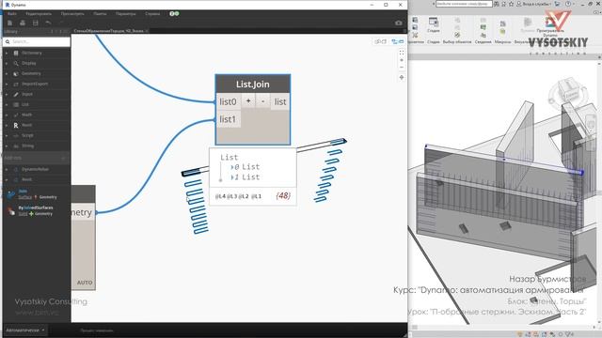Image resolution: width=602 pixels, height=338 pixels.
Task: Select the СтеныОбрамлениеТорцов workspace tab
Action: click(x=111, y=31)
